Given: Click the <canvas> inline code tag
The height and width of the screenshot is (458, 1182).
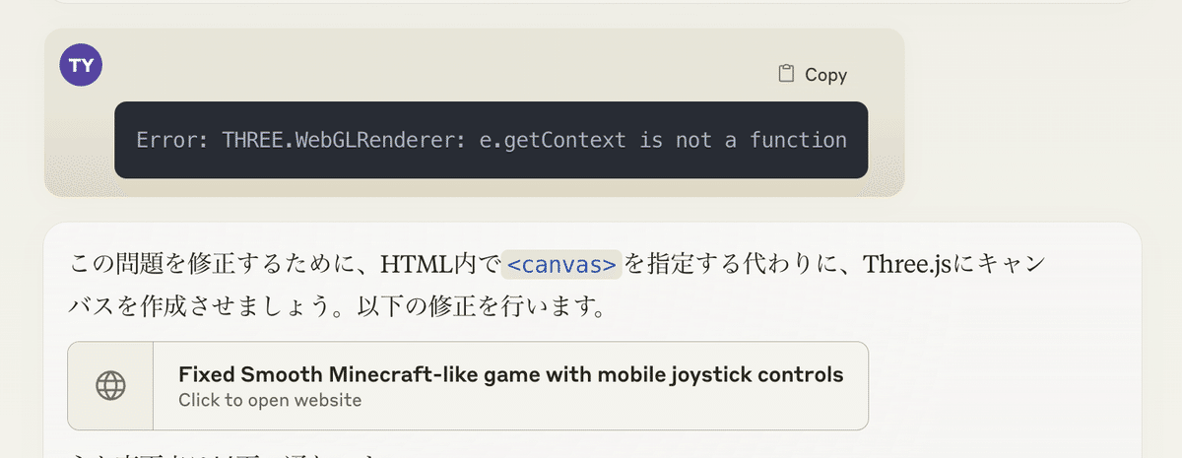Looking at the screenshot, I should tap(561, 265).
